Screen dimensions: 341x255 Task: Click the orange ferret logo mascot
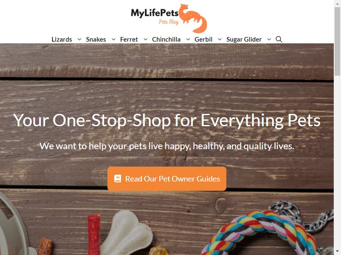[x=193, y=18]
